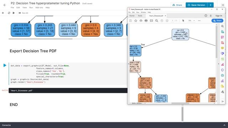Viewport: 228px width, 128px height.
Task: Open the notebook Edit menu
Action: tap(18, 7)
